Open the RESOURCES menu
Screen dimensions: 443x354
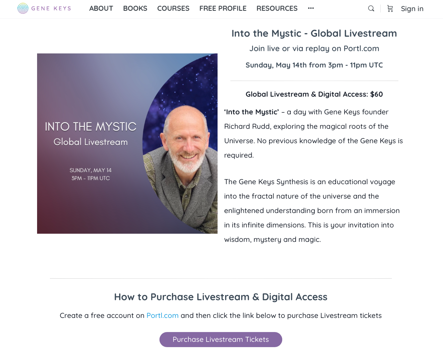point(277,9)
